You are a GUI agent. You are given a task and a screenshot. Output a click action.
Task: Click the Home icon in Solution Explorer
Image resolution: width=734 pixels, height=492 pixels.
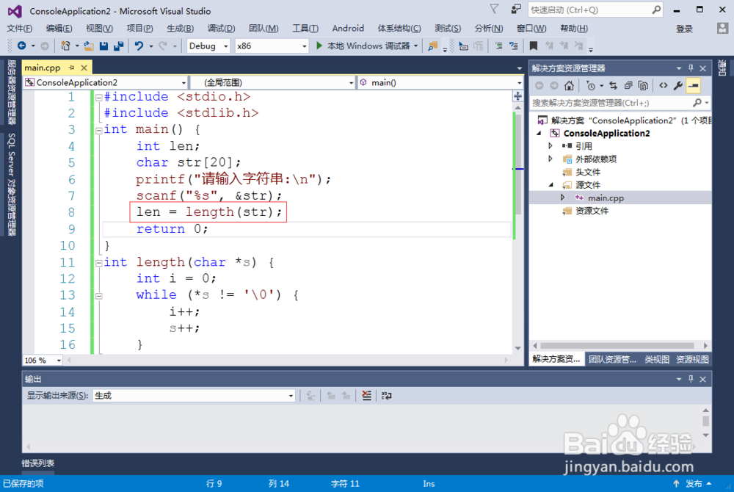[x=570, y=86]
